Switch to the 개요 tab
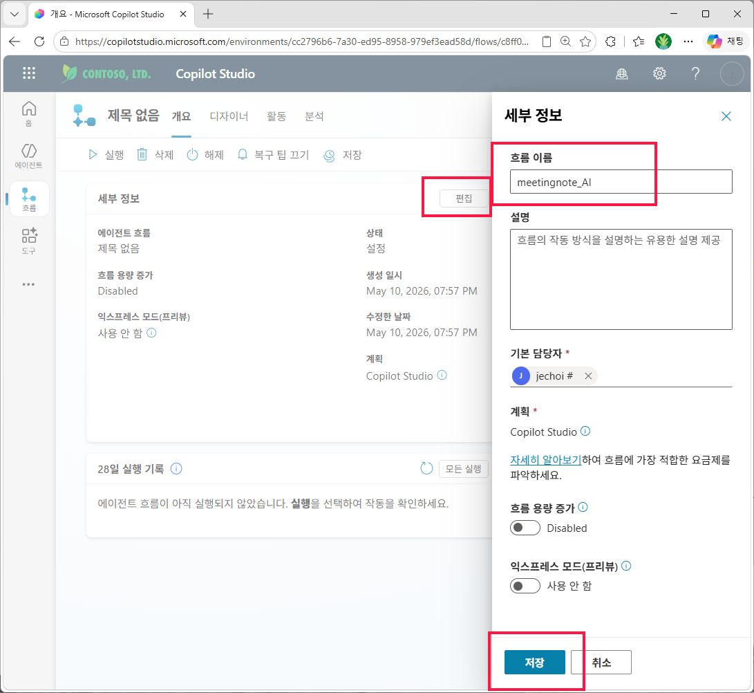The image size is (754, 693). click(x=181, y=116)
